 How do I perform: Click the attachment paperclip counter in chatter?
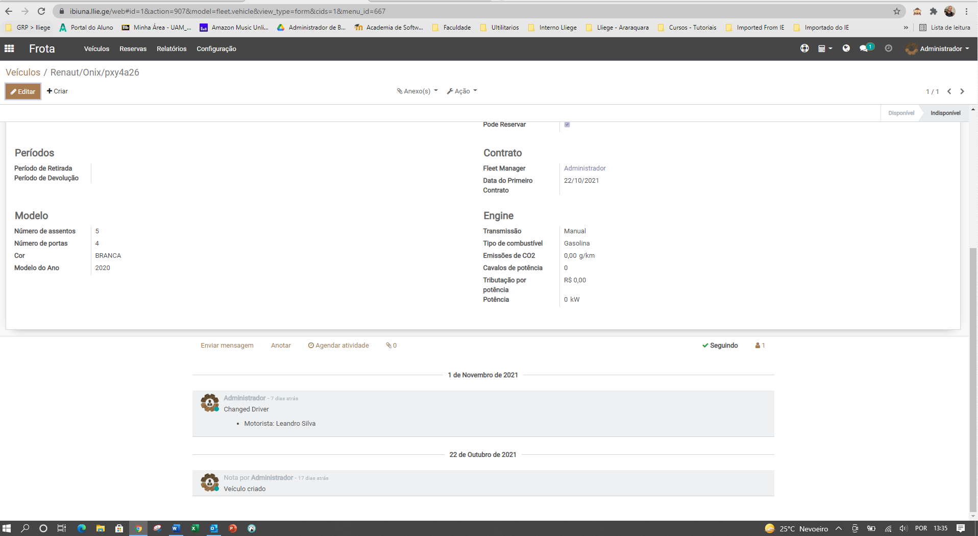[x=391, y=346]
